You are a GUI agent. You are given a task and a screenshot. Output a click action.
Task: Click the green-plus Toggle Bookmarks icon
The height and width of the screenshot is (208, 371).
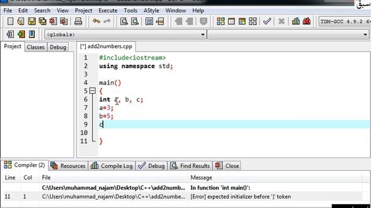coord(21,35)
